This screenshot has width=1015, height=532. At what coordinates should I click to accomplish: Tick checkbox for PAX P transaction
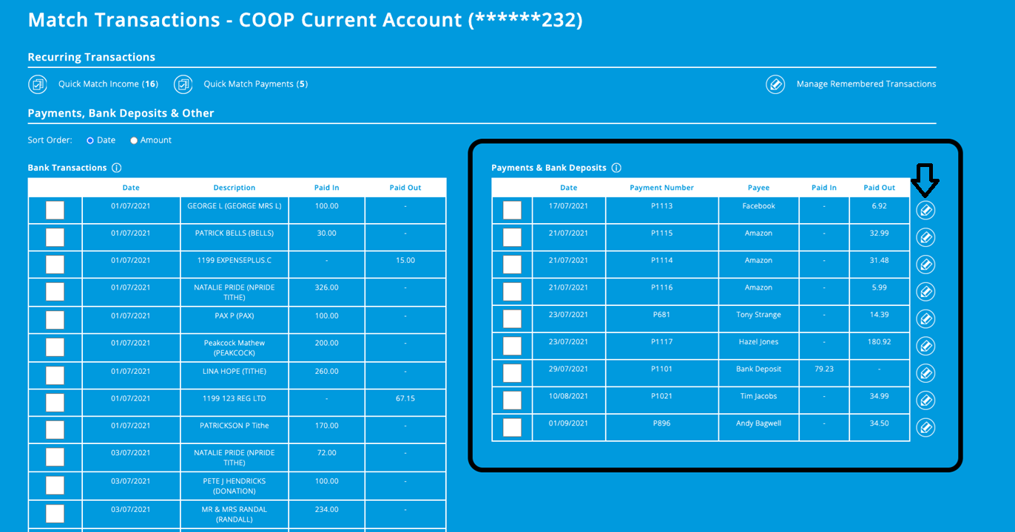(x=55, y=320)
